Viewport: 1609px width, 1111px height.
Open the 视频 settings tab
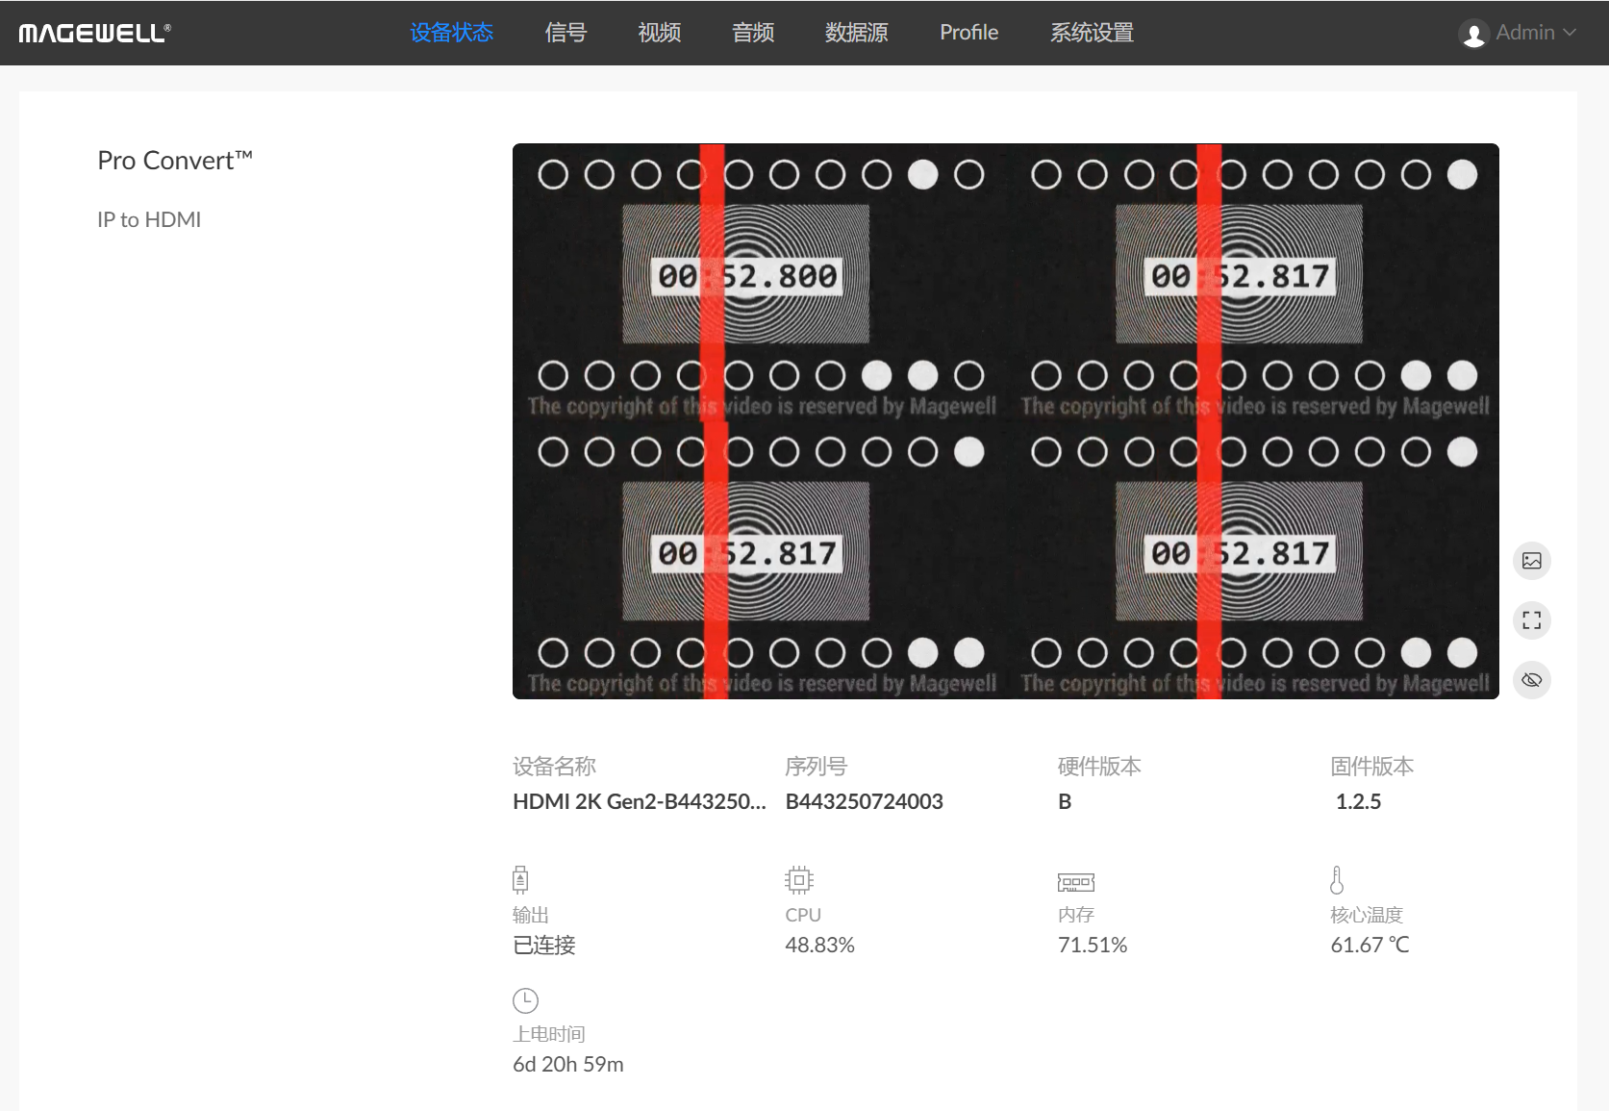tap(659, 33)
